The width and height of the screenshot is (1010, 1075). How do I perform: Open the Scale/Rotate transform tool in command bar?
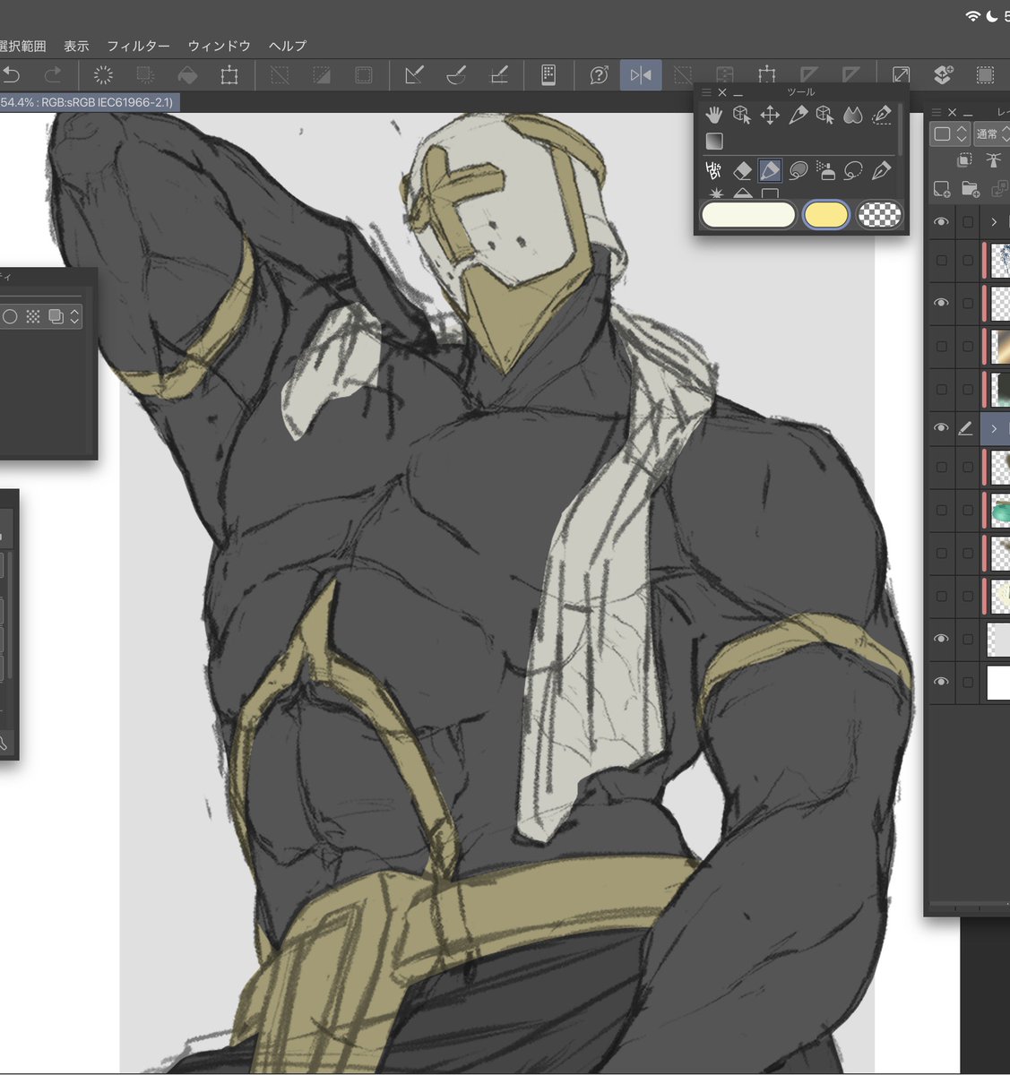229,75
